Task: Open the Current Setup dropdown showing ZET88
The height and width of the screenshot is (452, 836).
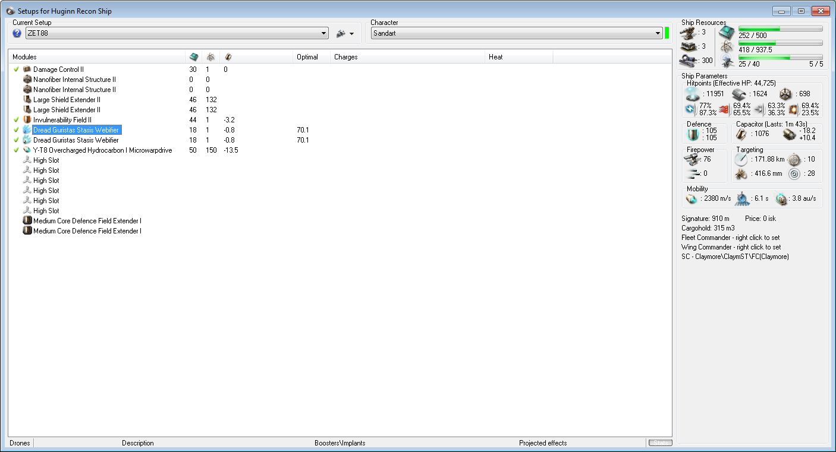Action: 177,33
